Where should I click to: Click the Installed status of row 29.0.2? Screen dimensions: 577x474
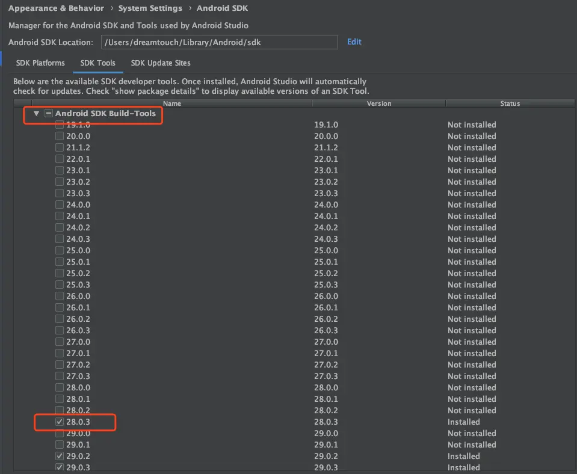pos(464,456)
